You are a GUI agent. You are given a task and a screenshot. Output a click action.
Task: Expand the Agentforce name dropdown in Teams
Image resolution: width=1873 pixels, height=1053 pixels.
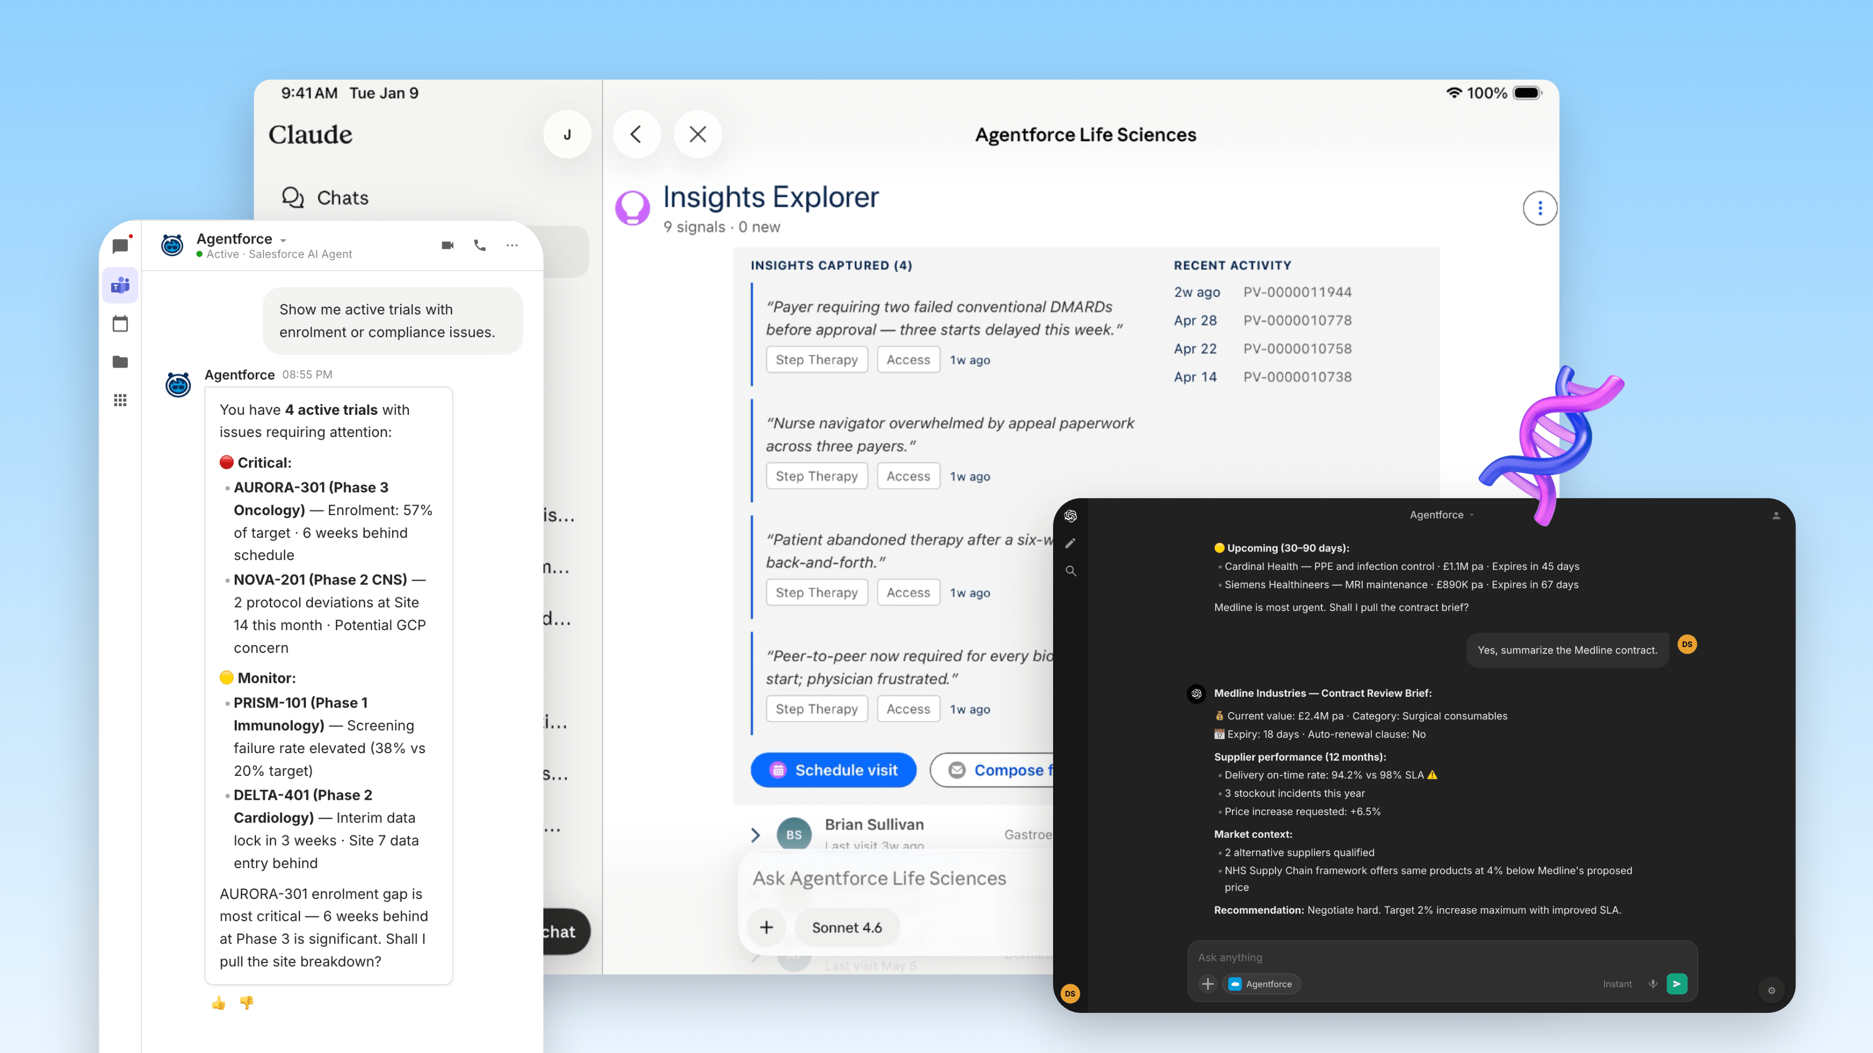click(284, 240)
